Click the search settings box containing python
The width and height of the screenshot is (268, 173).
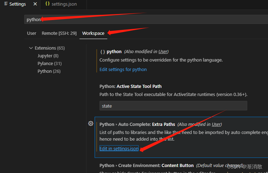146,19
